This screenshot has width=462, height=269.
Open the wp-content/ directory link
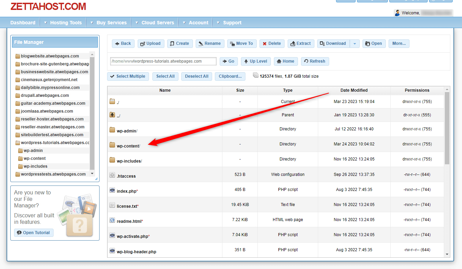128,146
